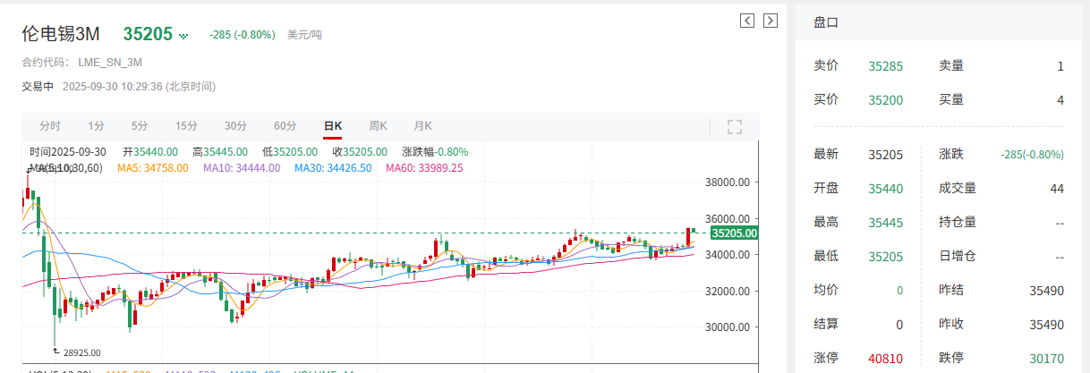Click the previous contract arrow icon
1090x373 pixels.
(747, 21)
